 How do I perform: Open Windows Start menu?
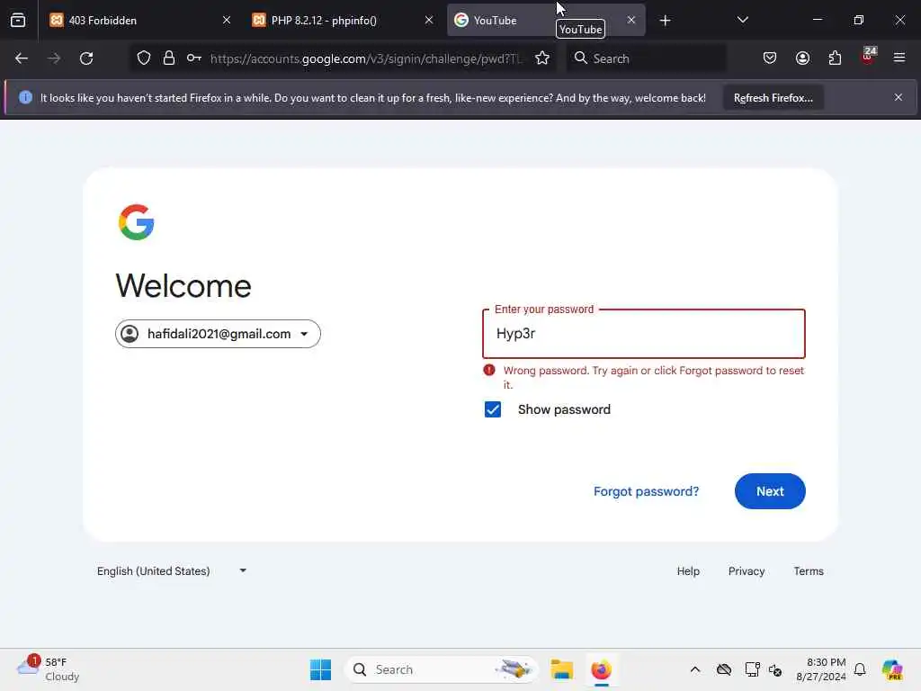[321, 669]
